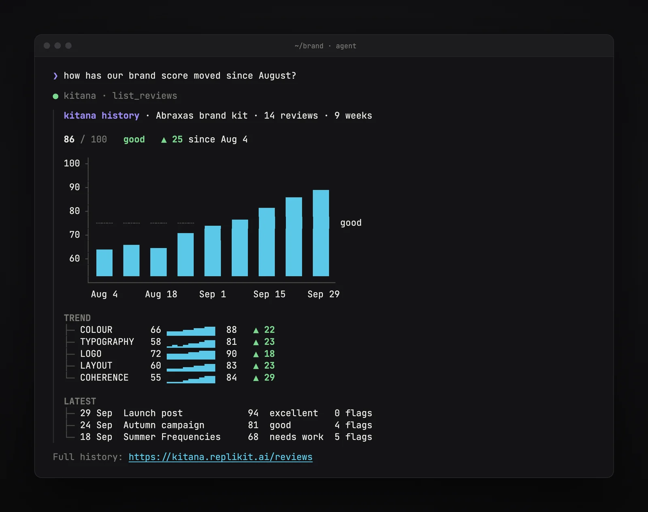Select the up triangle in the COLOUR trend row
The height and width of the screenshot is (512, 648).
click(x=256, y=330)
